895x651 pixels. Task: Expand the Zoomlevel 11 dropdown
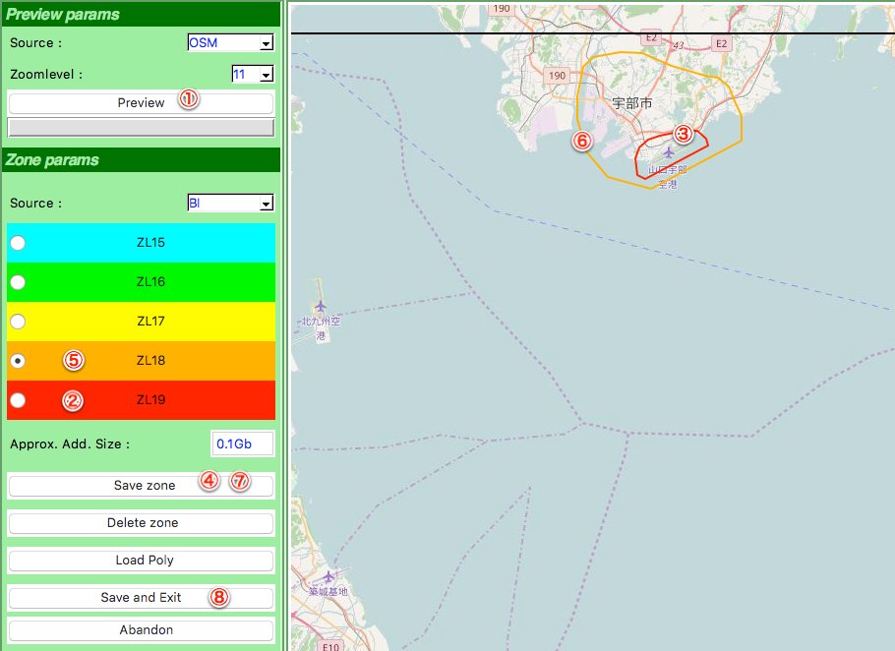pyautogui.click(x=252, y=74)
